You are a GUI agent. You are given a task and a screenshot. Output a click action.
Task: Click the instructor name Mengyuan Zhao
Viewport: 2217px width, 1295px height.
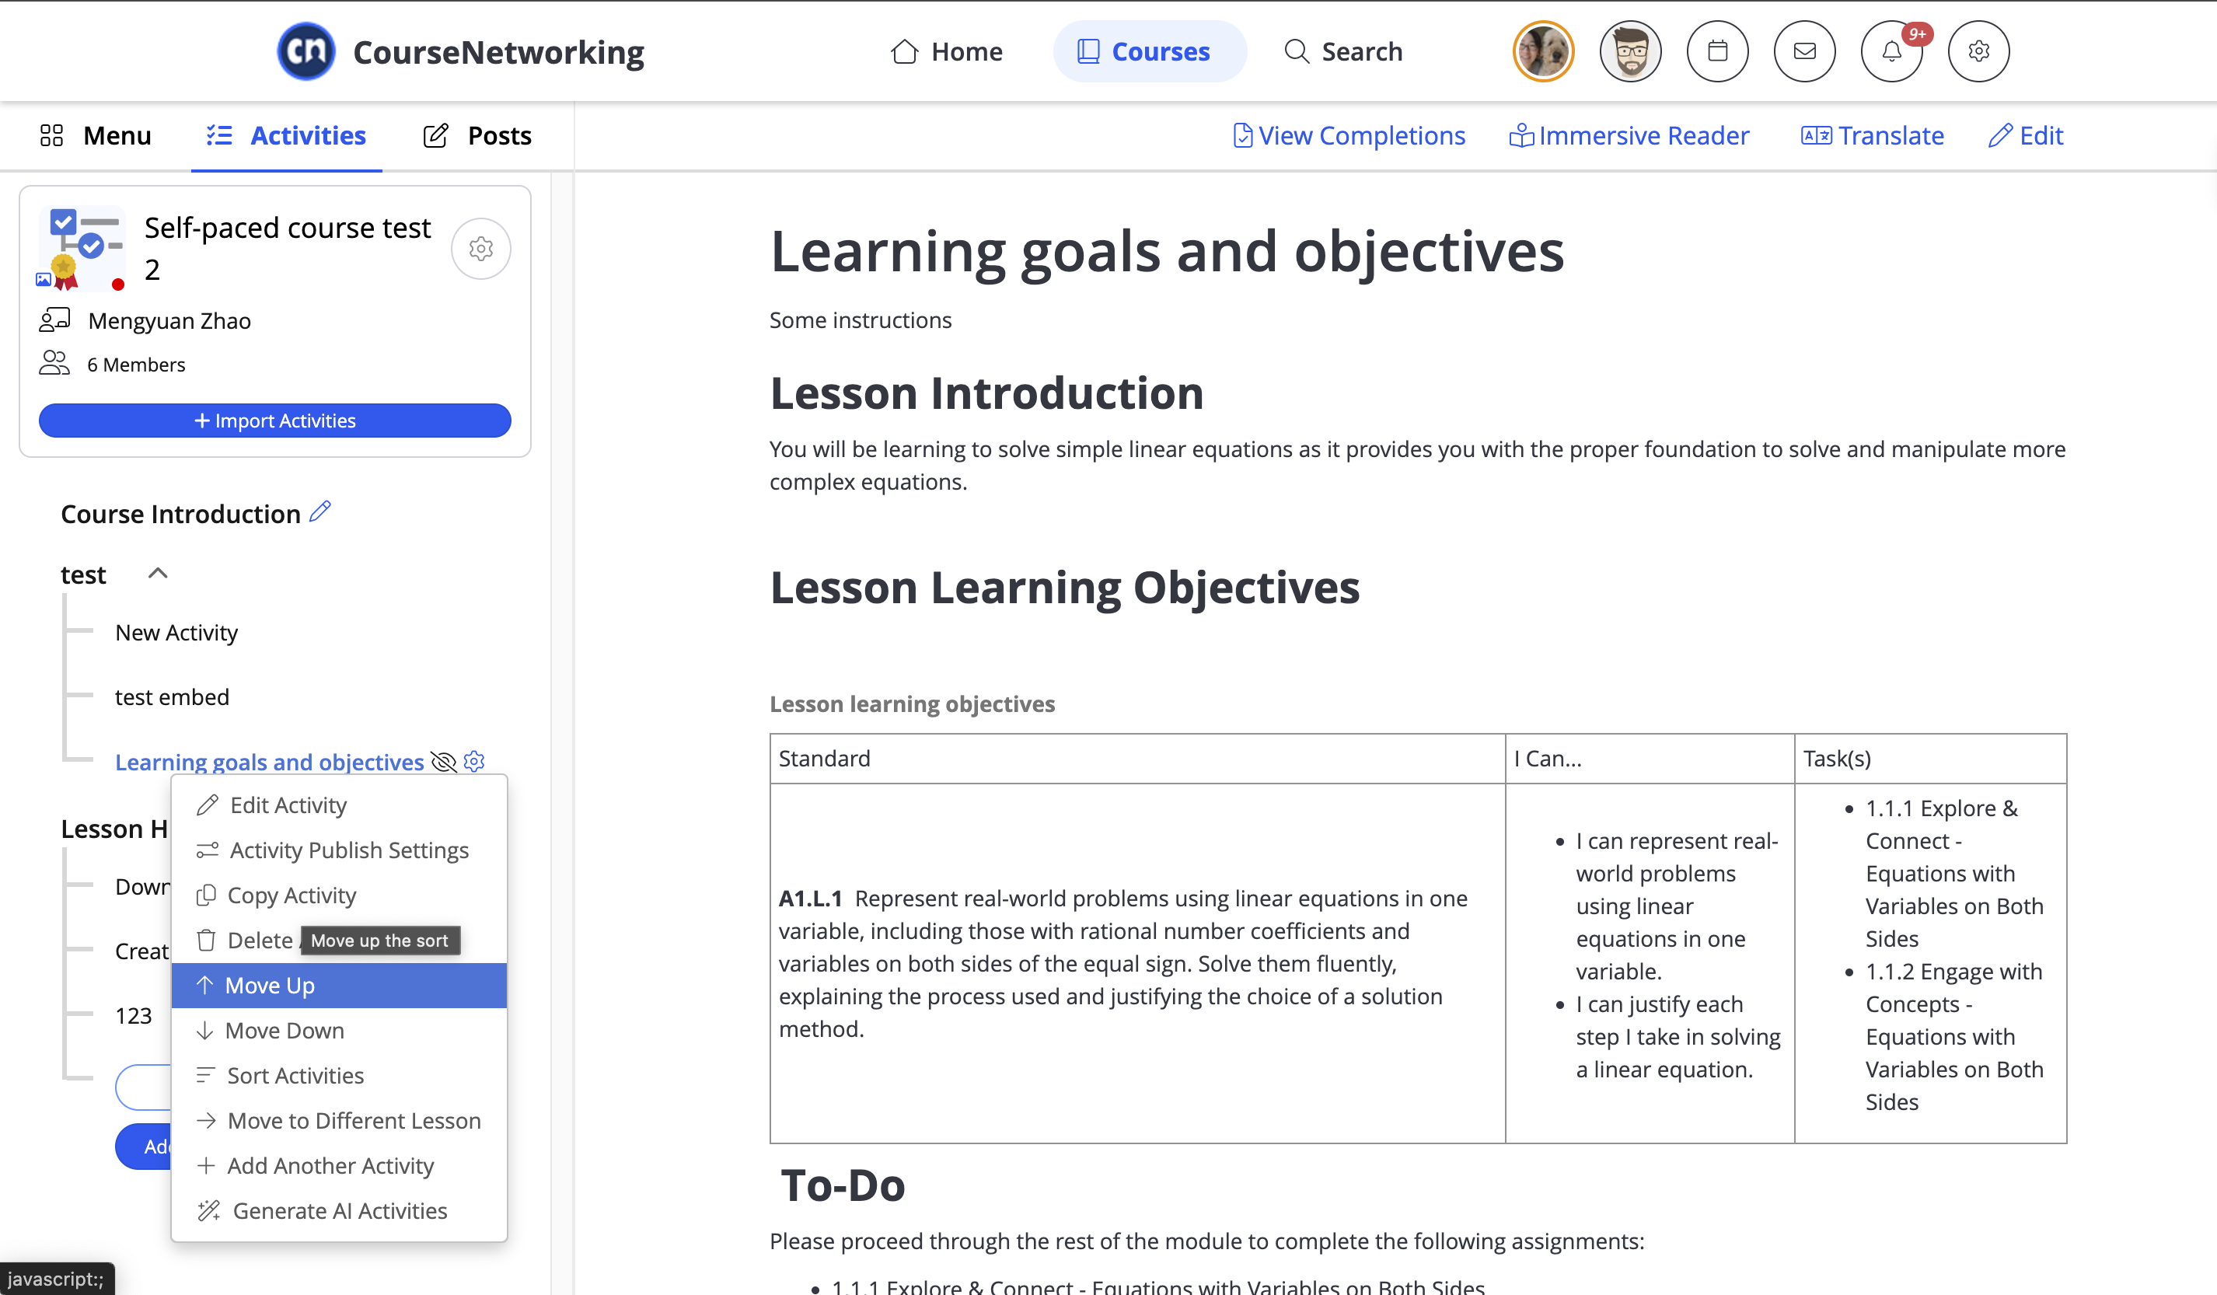tap(169, 321)
